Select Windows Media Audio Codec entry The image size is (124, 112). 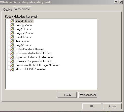(33, 53)
